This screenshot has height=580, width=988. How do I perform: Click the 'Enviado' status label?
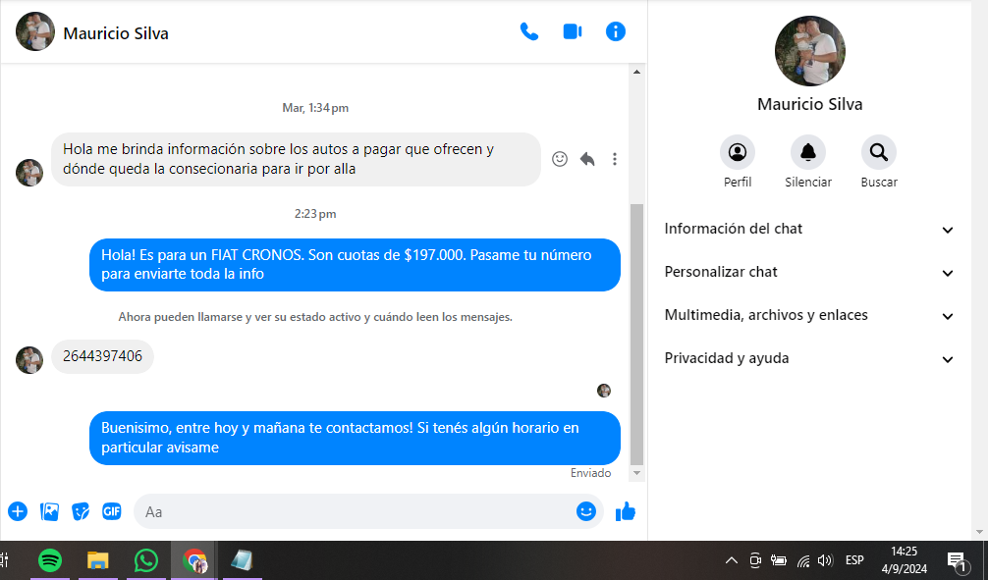point(590,473)
